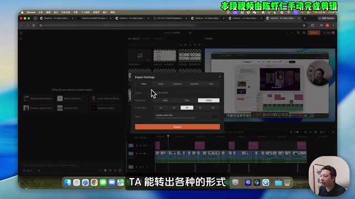Click the chat message input field

coord(72,165)
